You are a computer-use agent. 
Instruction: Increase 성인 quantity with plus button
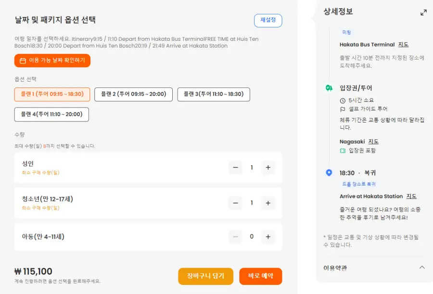268,167
